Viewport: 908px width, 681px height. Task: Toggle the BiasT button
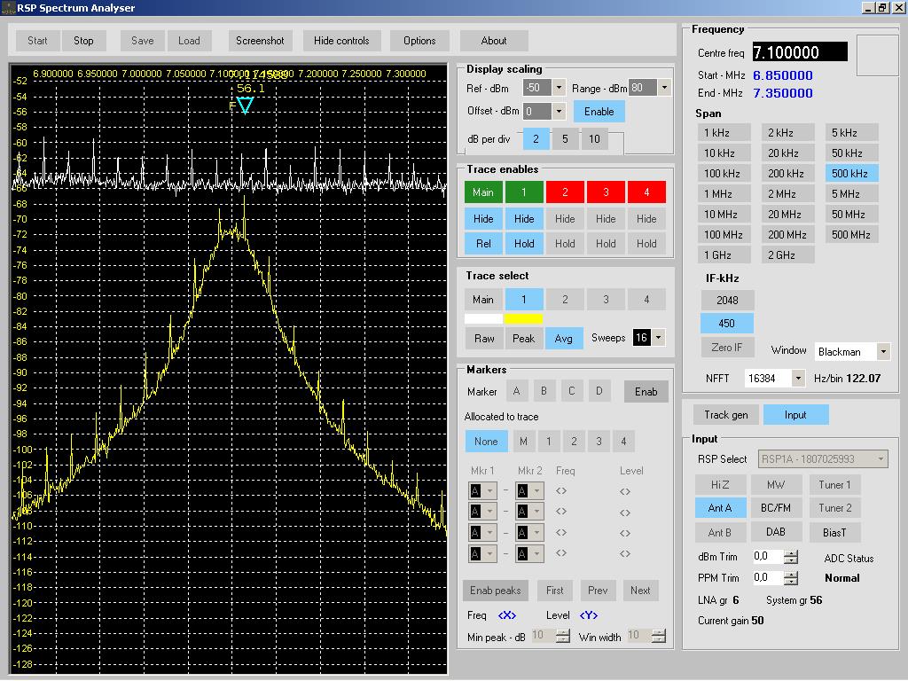point(834,532)
